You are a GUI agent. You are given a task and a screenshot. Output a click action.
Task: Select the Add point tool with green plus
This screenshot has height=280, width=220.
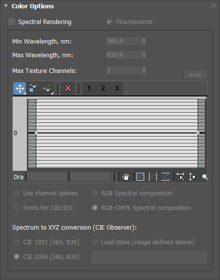[47, 88]
